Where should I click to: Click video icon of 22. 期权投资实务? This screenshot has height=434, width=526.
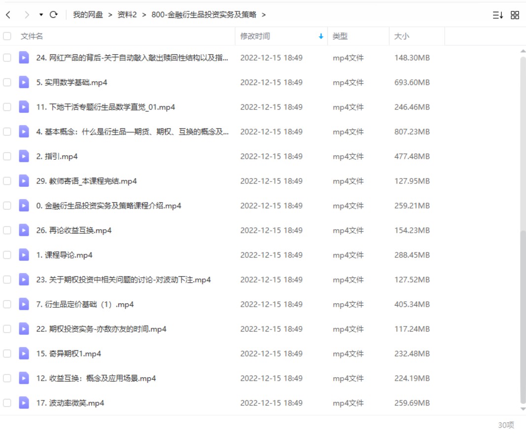coord(24,329)
